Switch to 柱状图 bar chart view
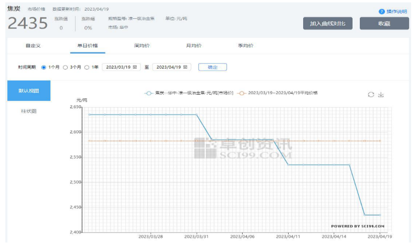This screenshot has width=415, height=248. pyautogui.click(x=29, y=111)
